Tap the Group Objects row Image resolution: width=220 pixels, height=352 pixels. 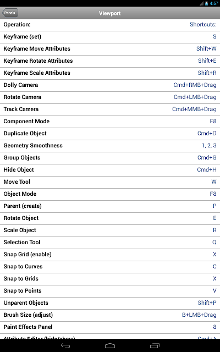[x=110, y=158]
